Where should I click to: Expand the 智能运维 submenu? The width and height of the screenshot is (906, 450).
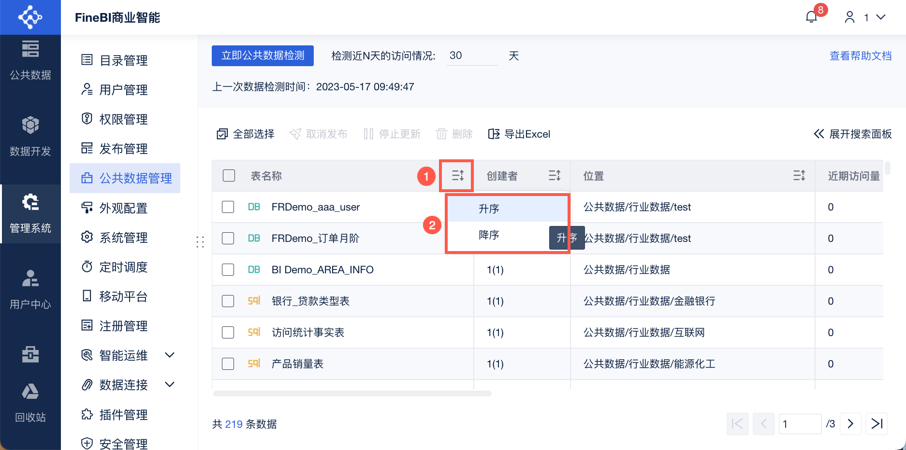pyautogui.click(x=170, y=355)
